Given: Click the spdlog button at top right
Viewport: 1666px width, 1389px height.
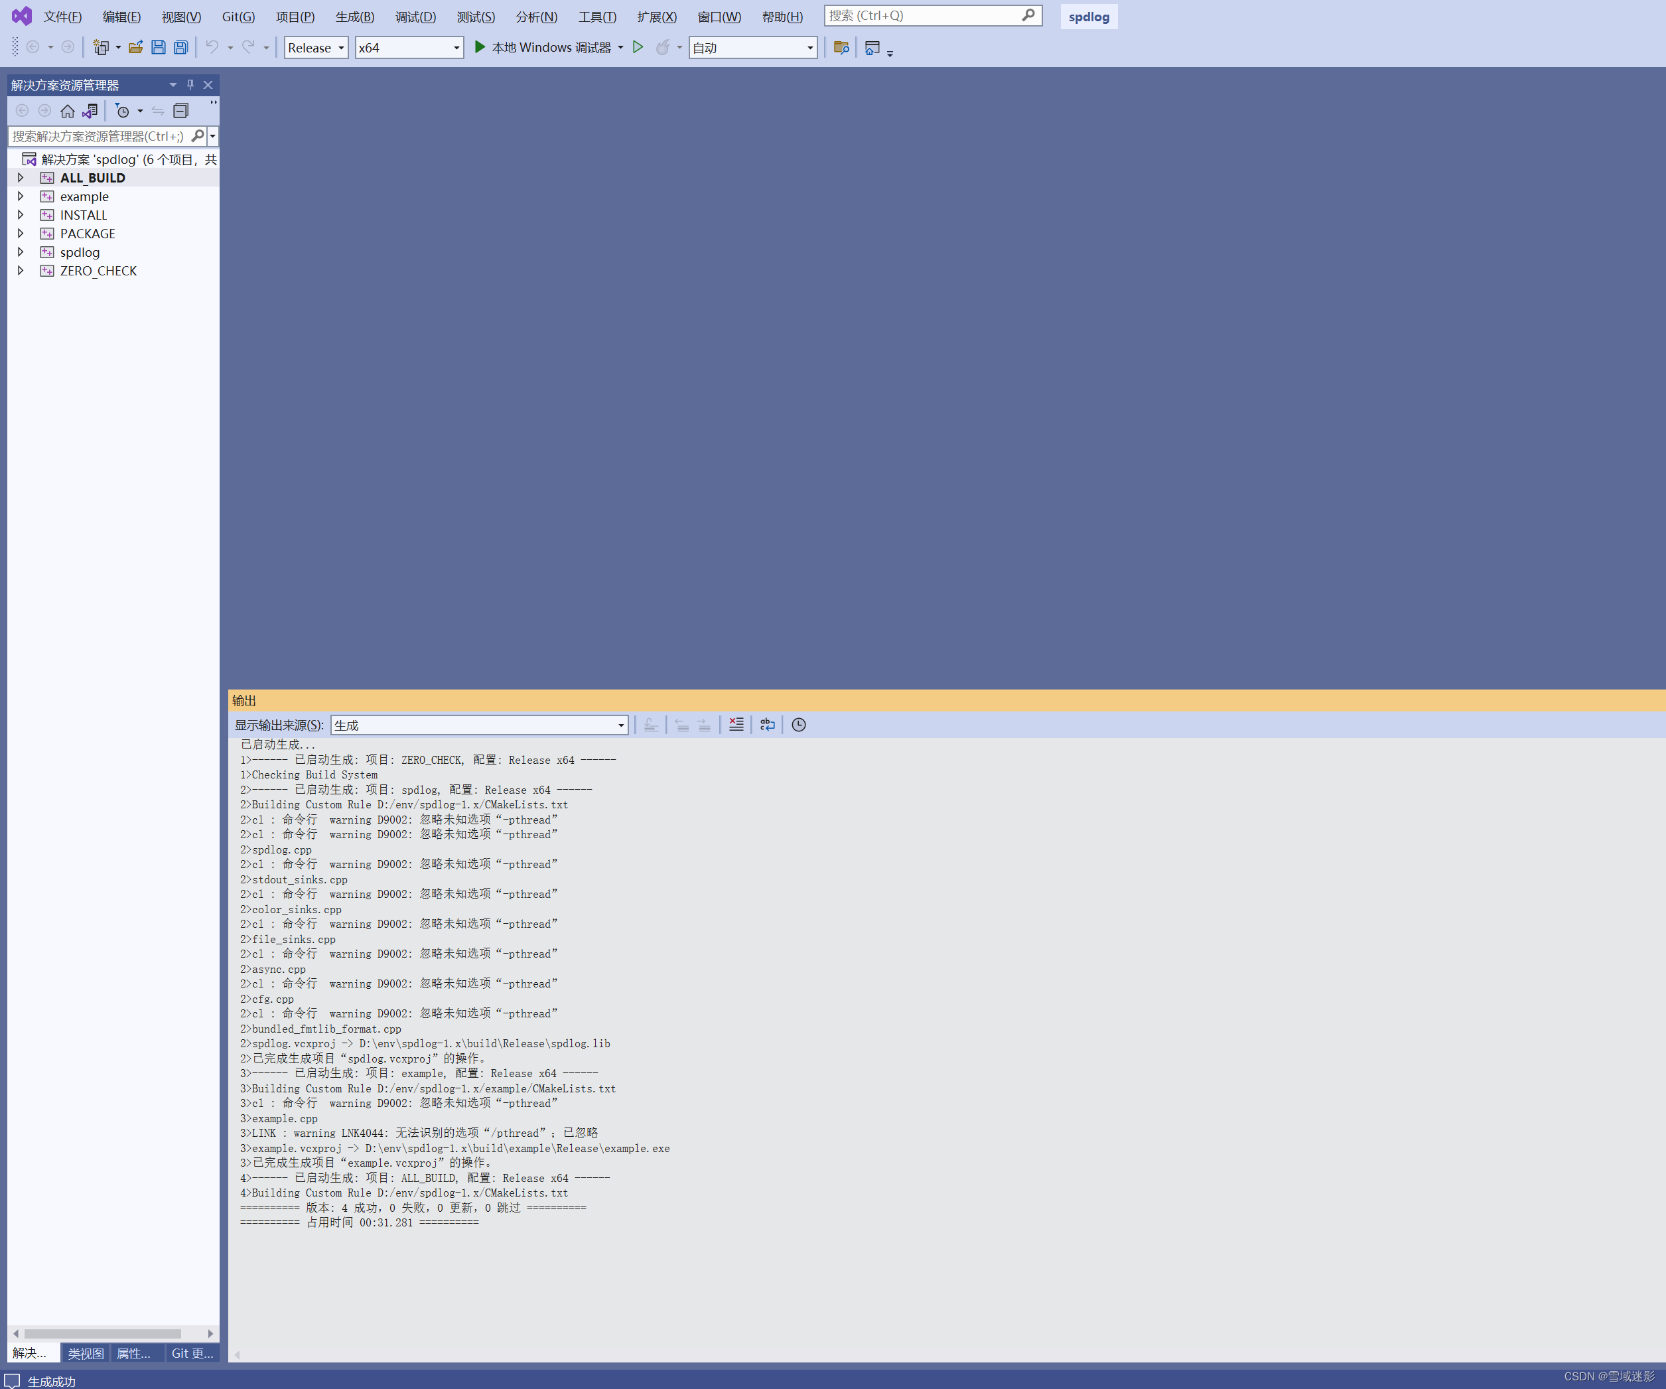Looking at the screenshot, I should 1089,16.
